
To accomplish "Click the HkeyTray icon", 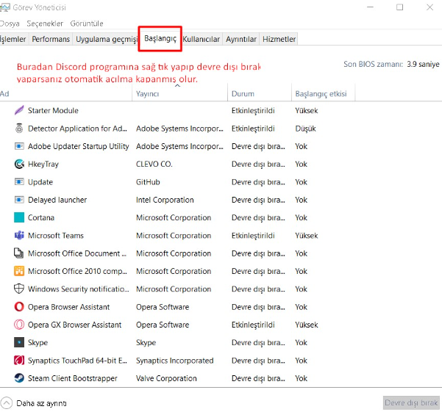I will [19, 164].
